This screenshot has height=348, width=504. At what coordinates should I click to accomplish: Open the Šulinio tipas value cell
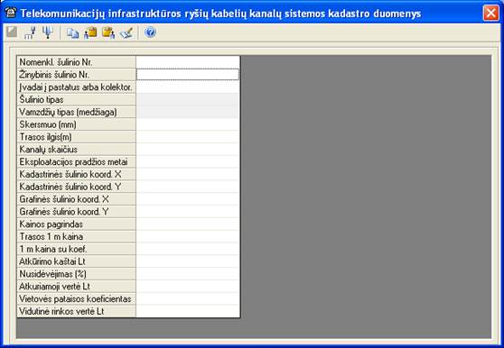point(187,99)
